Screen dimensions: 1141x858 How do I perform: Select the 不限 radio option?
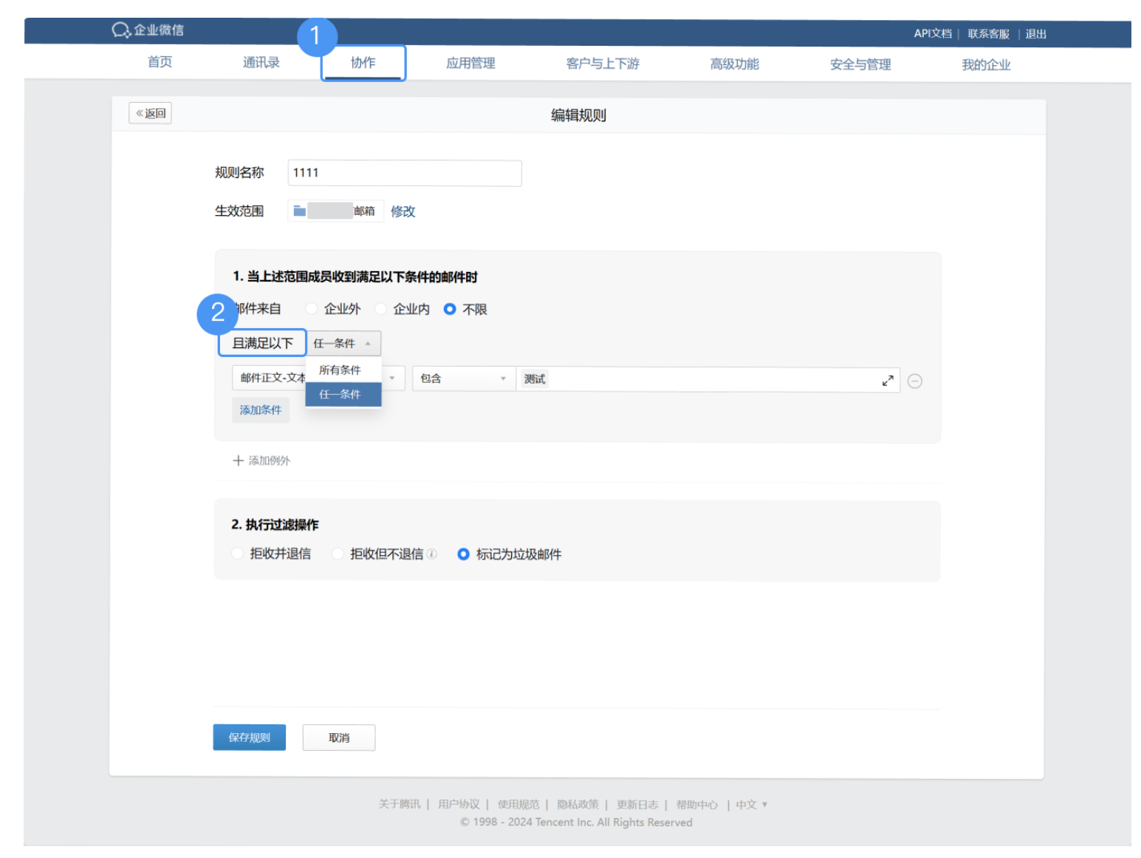point(450,309)
